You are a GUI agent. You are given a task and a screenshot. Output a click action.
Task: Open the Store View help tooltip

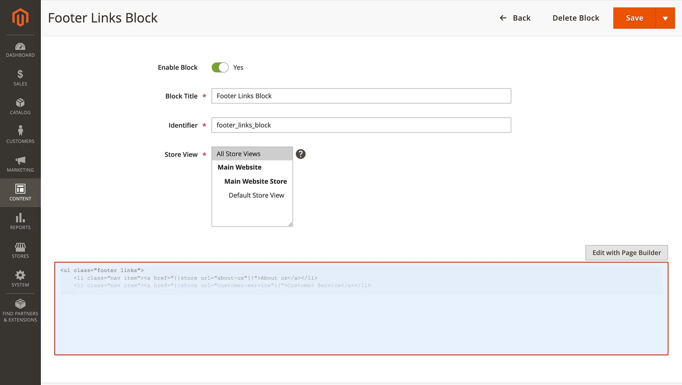tap(301, 154)
